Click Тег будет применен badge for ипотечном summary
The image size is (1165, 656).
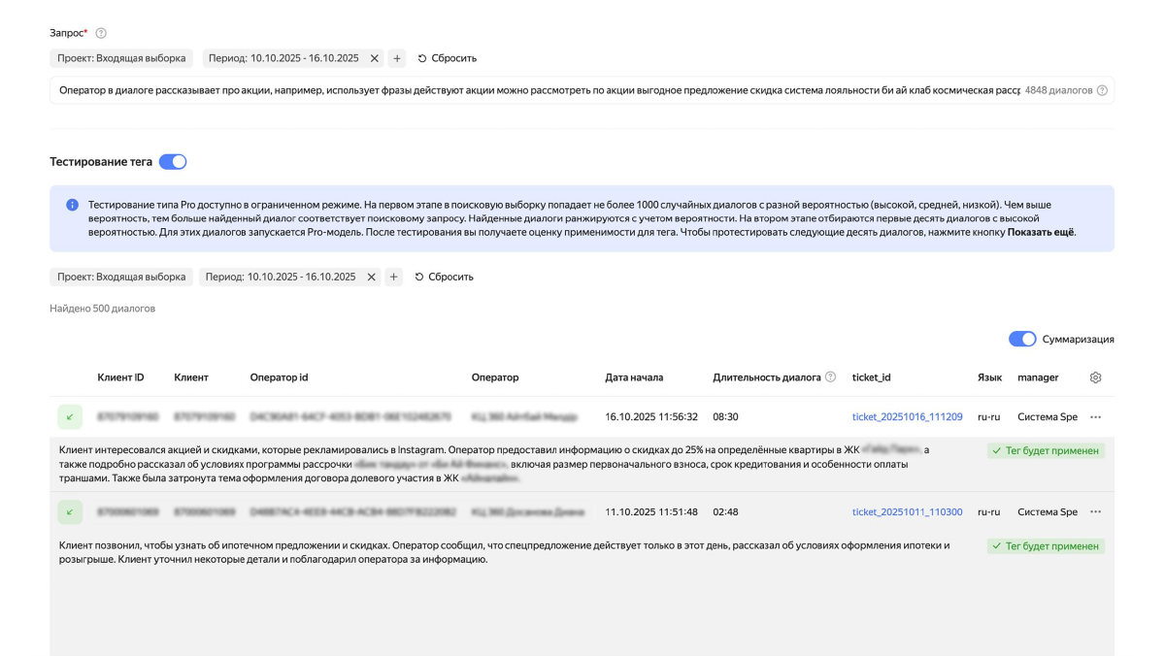coord(1046,546)
